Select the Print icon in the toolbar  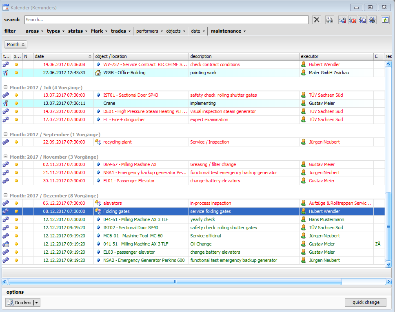[x=330, y=19]
